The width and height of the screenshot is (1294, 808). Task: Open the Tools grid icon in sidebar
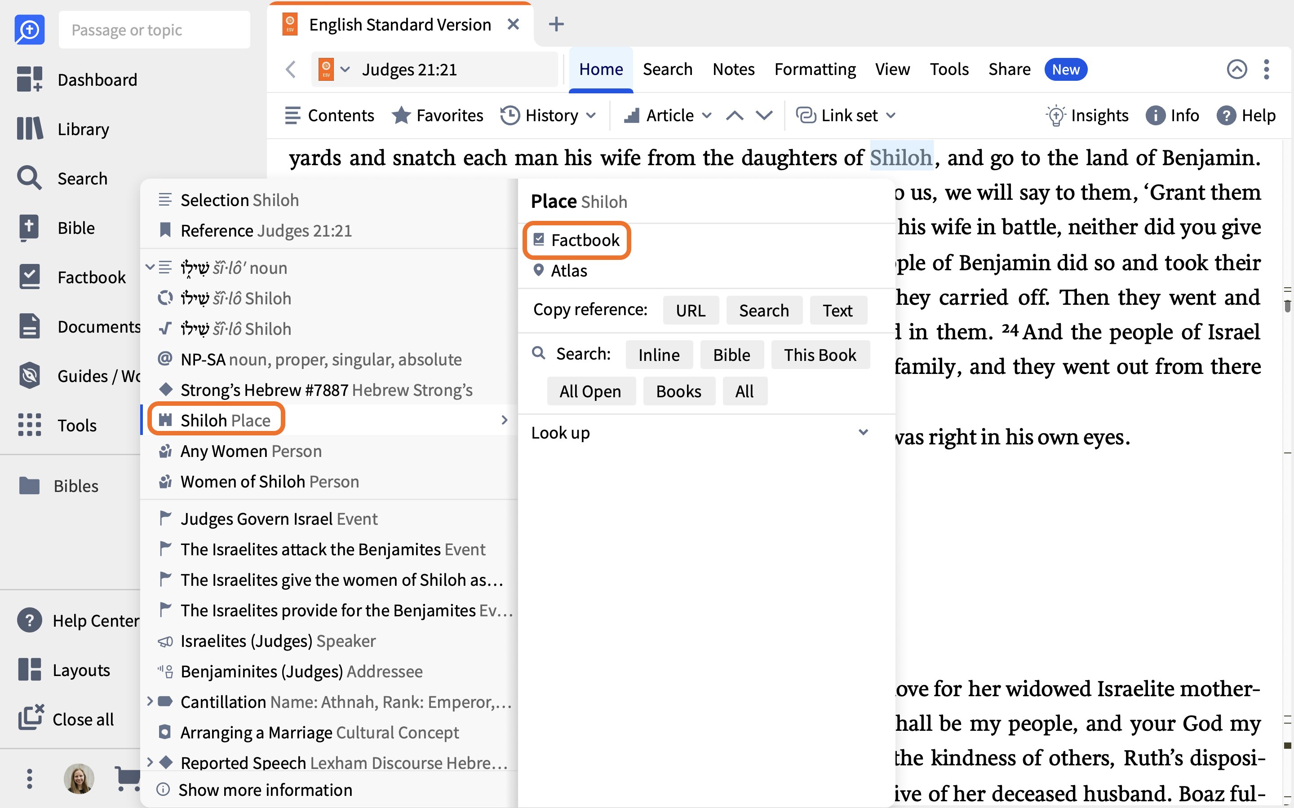tap(29, 425)
